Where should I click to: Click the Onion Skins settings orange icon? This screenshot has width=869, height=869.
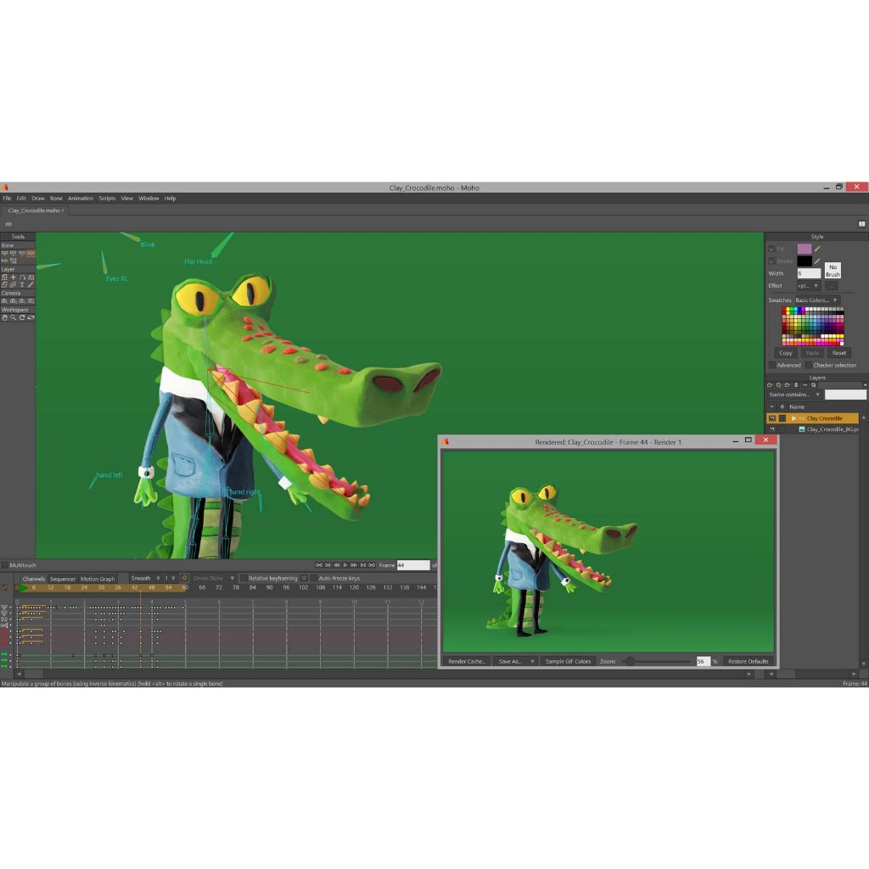tap(184, 578)
